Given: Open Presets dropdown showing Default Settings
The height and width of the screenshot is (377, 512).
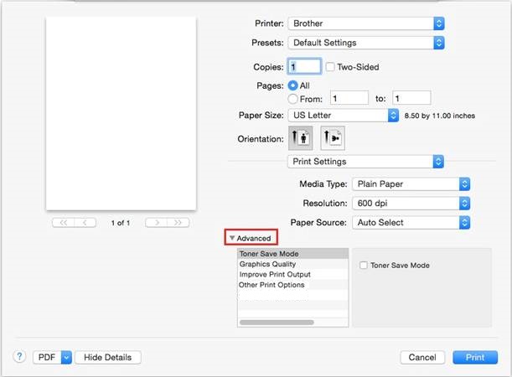Looking at the screenshot, I should (x=366, y=43).
